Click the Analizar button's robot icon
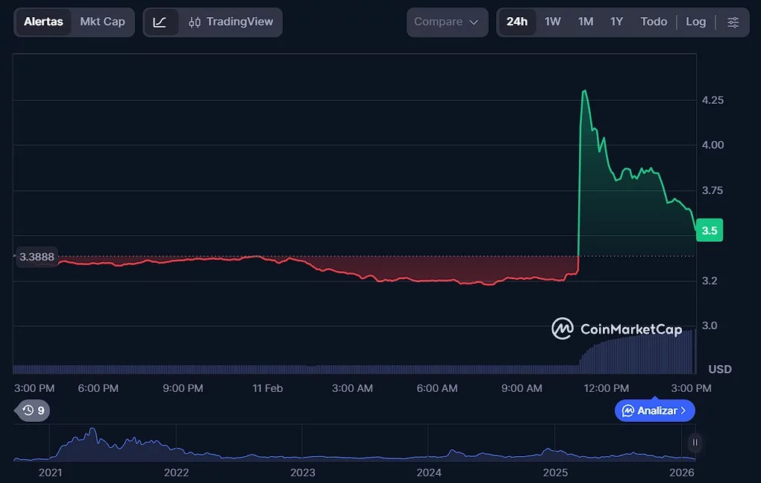 tap(628, 411)
